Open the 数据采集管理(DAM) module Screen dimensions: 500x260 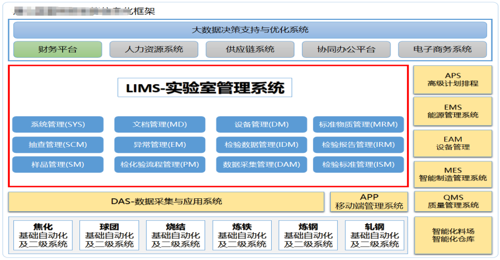coord(262,165)
